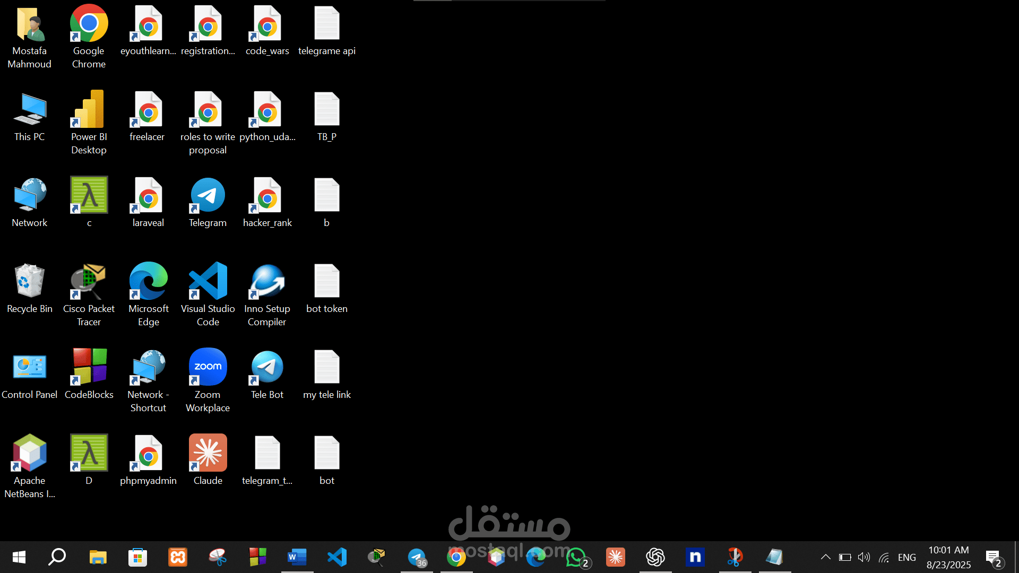Open WhatsApp from the taskbar

tap(576, 557)
